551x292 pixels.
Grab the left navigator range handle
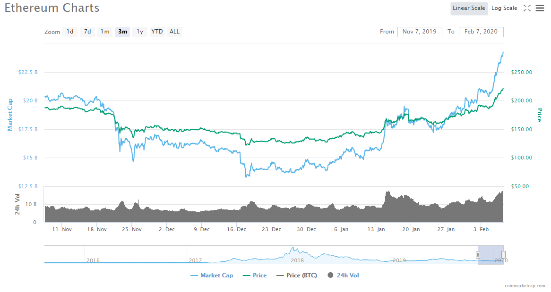point(478,254)
